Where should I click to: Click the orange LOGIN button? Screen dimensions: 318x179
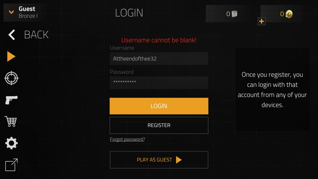159,106
